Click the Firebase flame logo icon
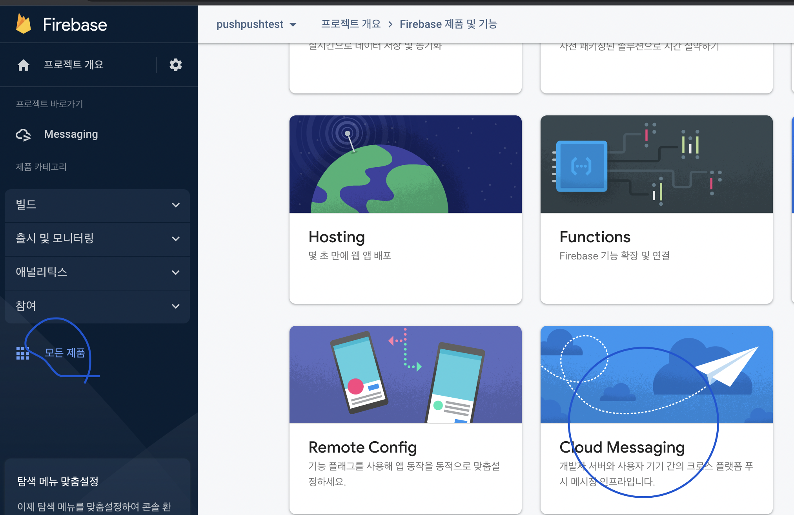This screenshot has width=794, height=515. pos(24,24)
